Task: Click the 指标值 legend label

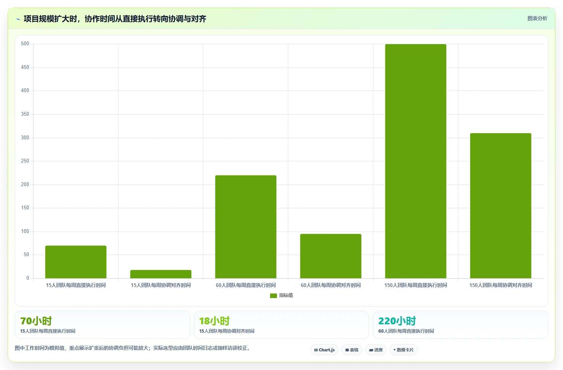Action: pos(286,295)
